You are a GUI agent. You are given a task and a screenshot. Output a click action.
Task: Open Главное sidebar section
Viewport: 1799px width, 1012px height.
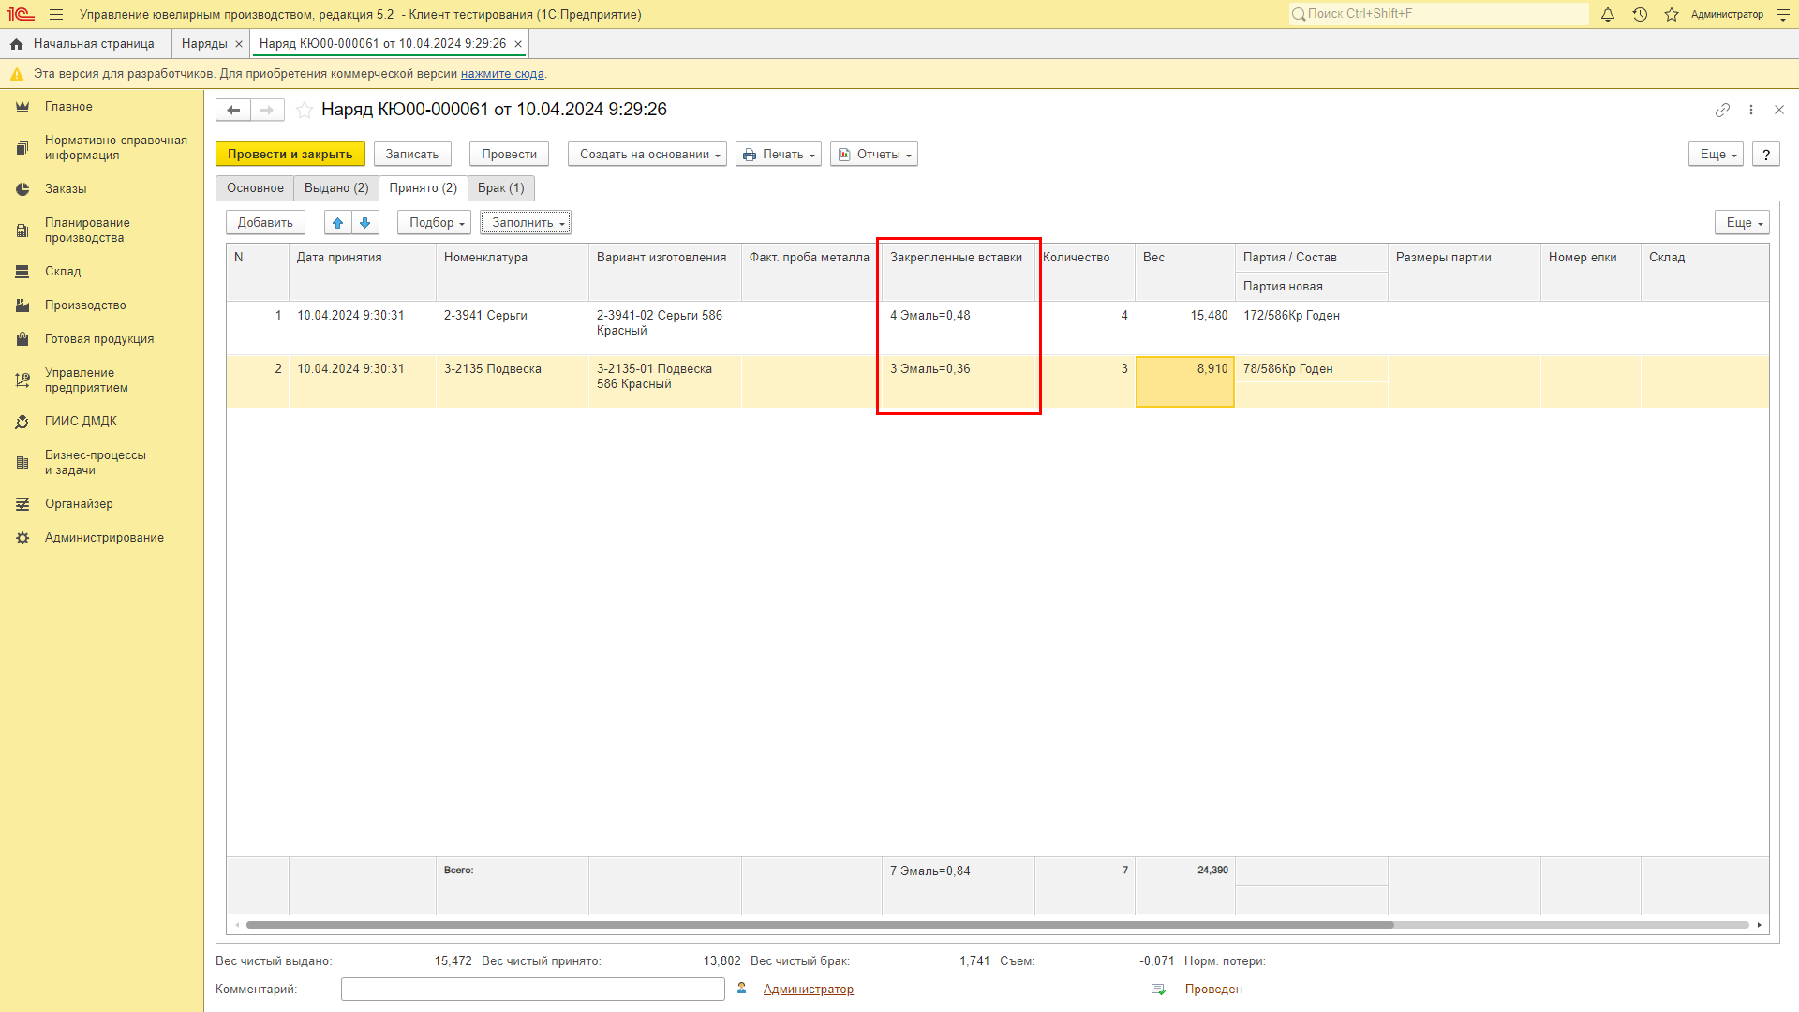point(68,107)
